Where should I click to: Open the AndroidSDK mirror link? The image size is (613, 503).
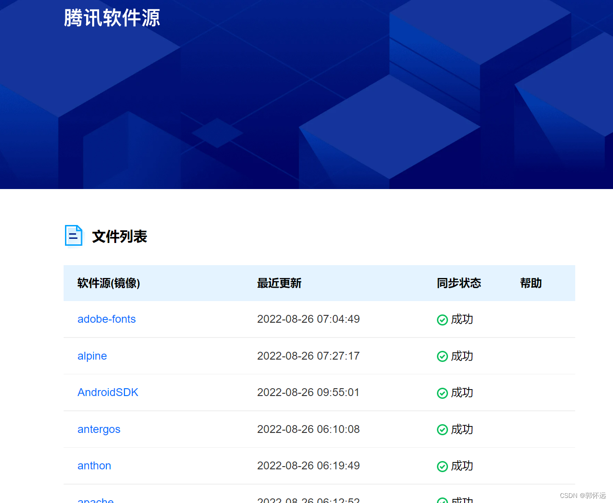[x=108, y=392]
